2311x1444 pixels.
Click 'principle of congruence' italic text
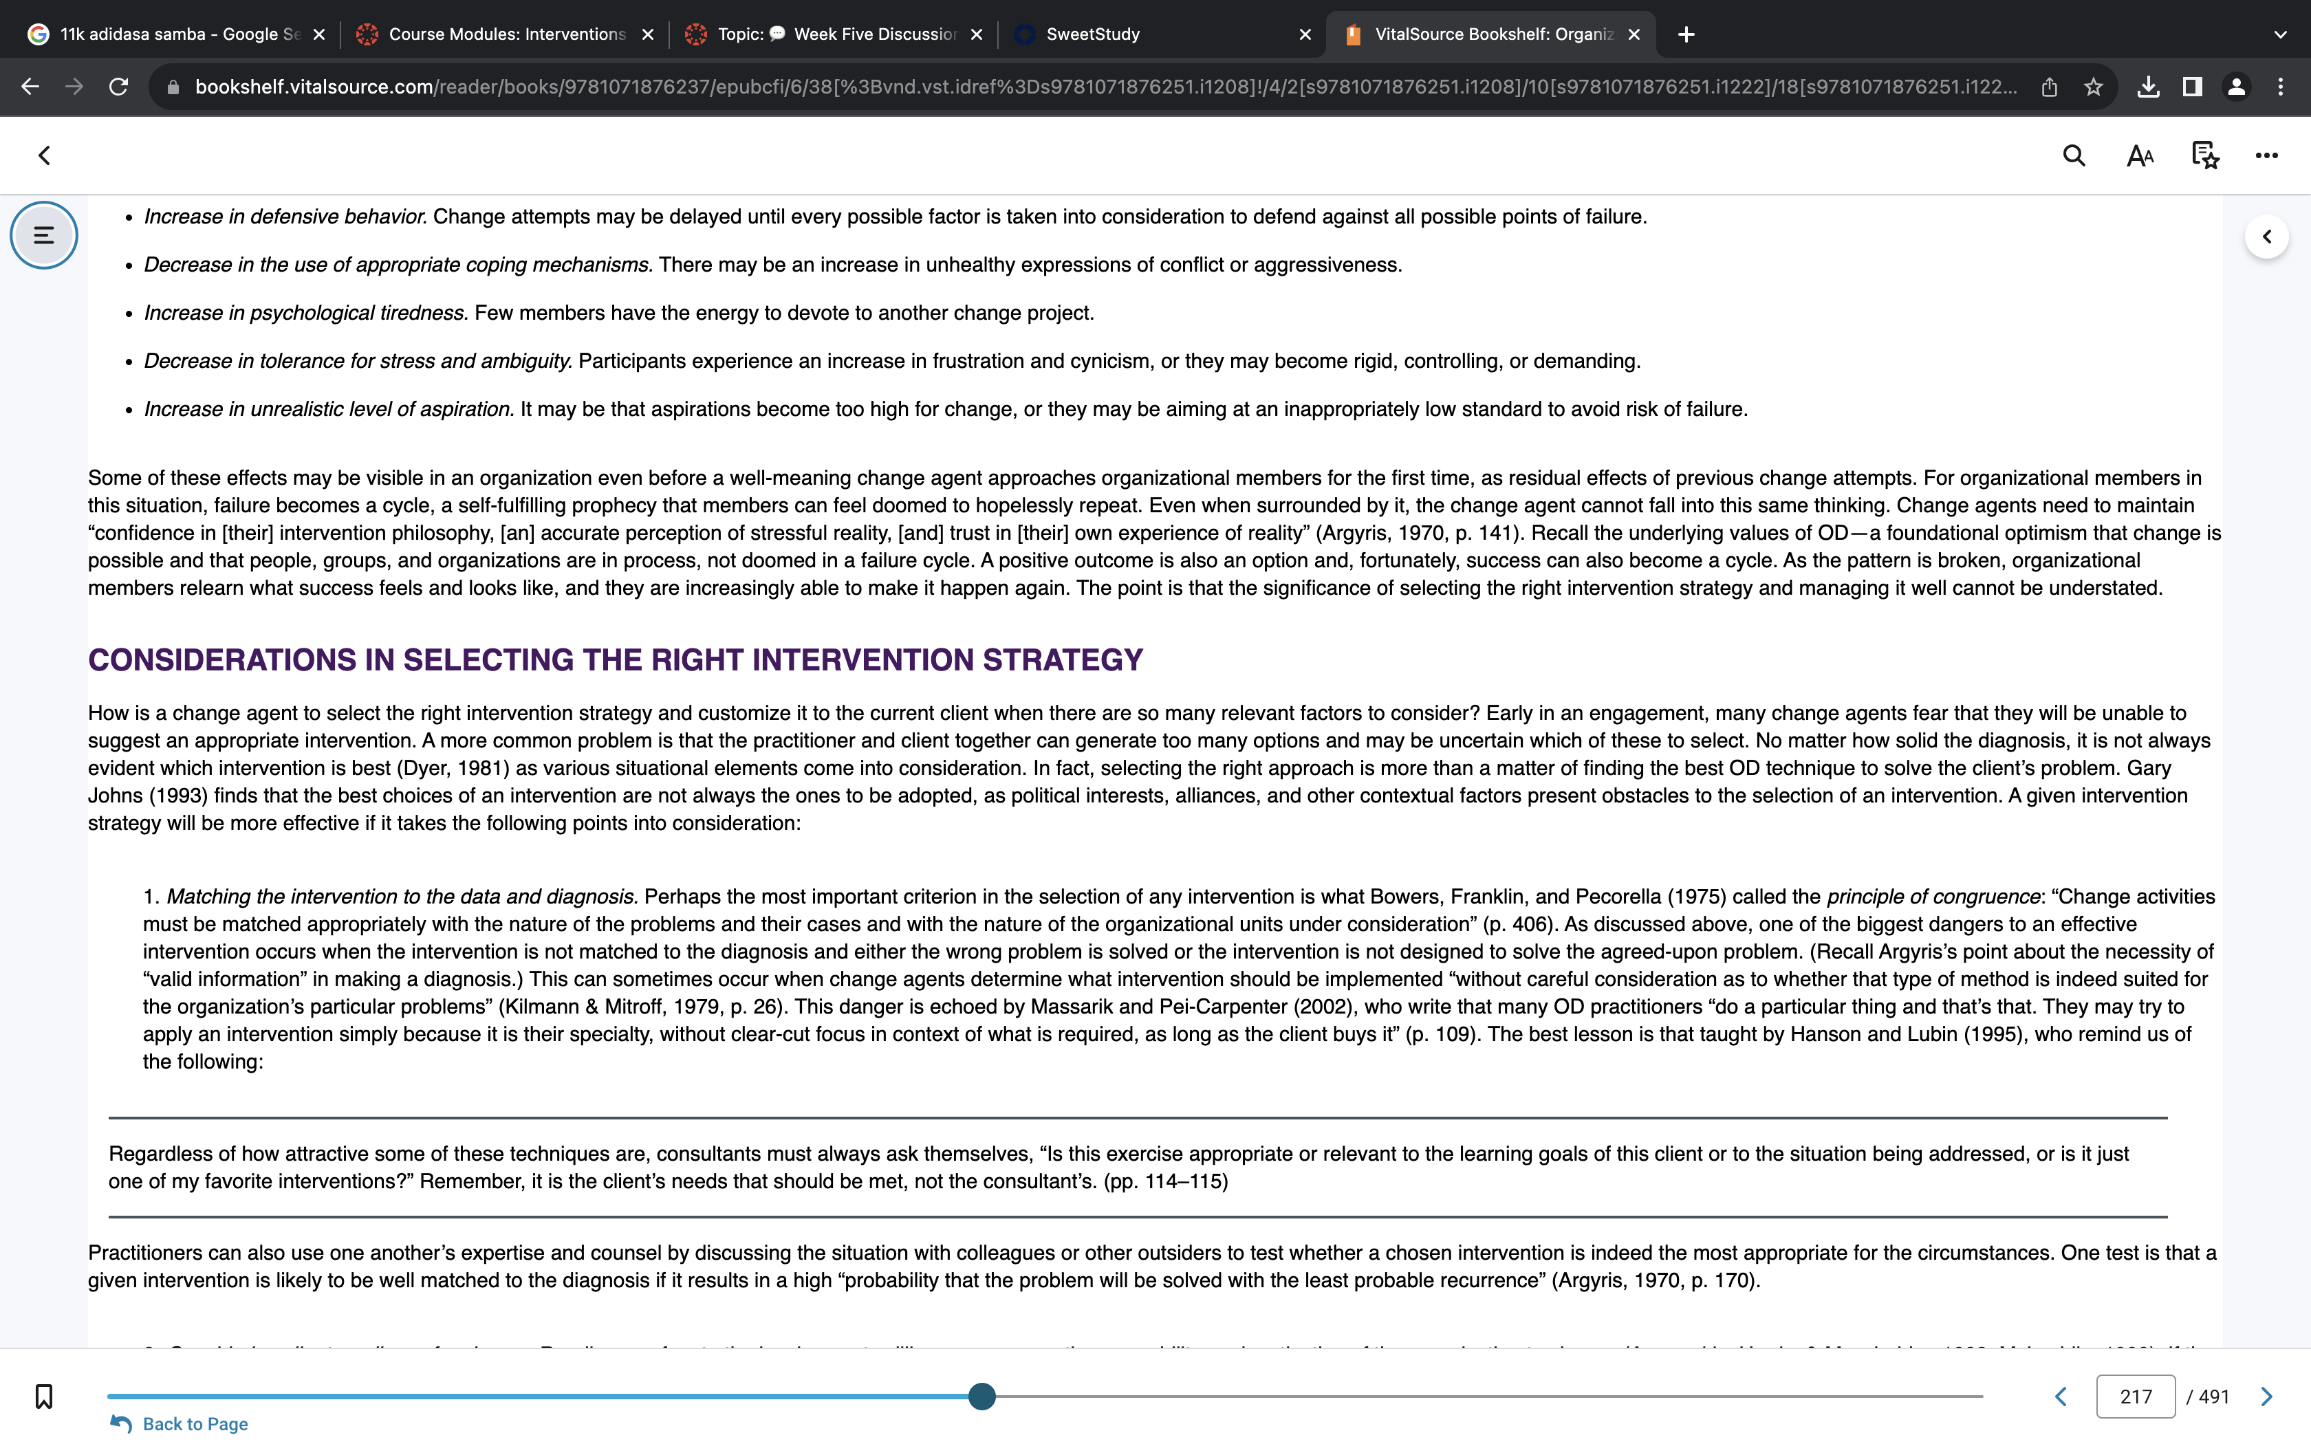point(1934,897)
